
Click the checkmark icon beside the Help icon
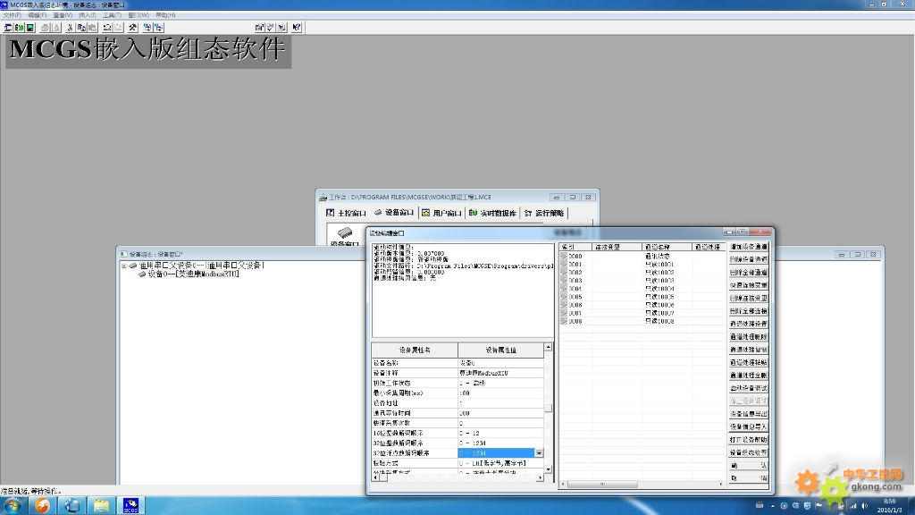click(271, 28)
